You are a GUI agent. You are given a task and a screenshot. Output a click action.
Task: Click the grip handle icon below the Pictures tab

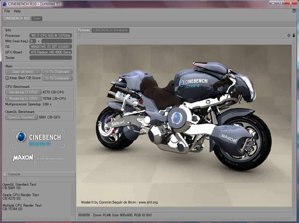pyautogui.click(x=79, y=35)
